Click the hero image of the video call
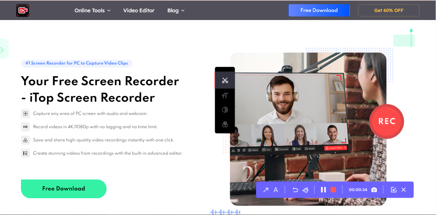This screenshot has width=436, height=215. coord(308,129)
